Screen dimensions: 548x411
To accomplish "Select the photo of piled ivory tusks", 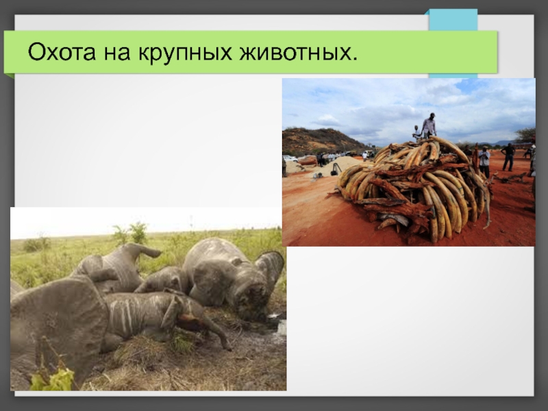I will point(408,162).
